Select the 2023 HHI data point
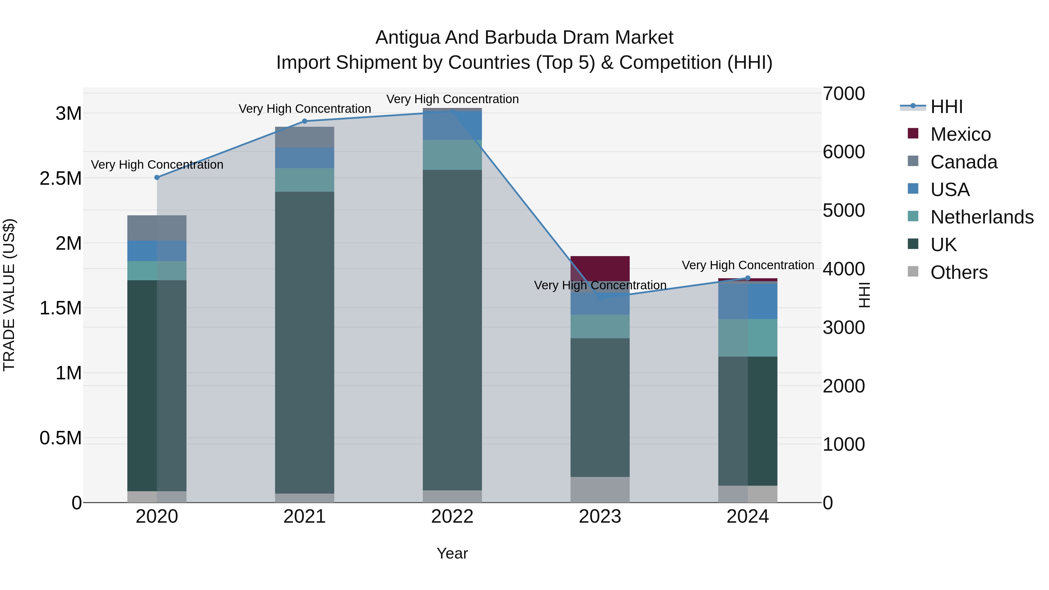This screenshot has width=1049, height=590. click(600, 298)
